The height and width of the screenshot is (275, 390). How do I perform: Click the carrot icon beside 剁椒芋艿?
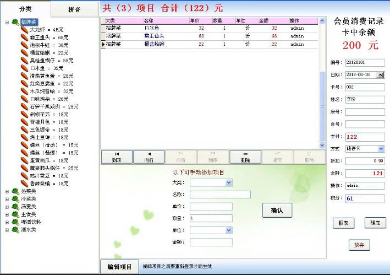tap(24, 114)
